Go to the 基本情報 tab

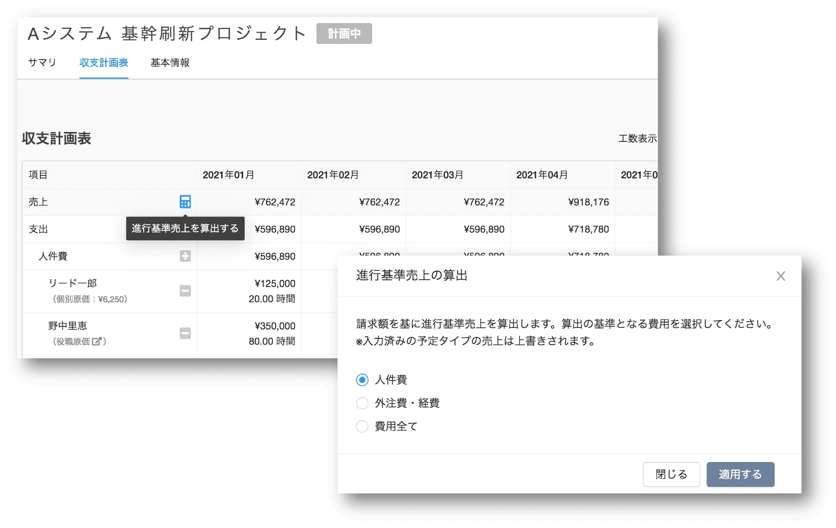(170, 63)
